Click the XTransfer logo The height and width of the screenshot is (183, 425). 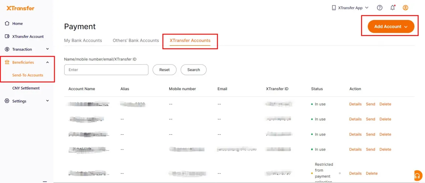pos(20,8)
